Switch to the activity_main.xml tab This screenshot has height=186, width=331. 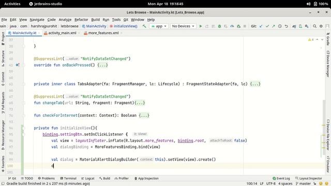62,33
